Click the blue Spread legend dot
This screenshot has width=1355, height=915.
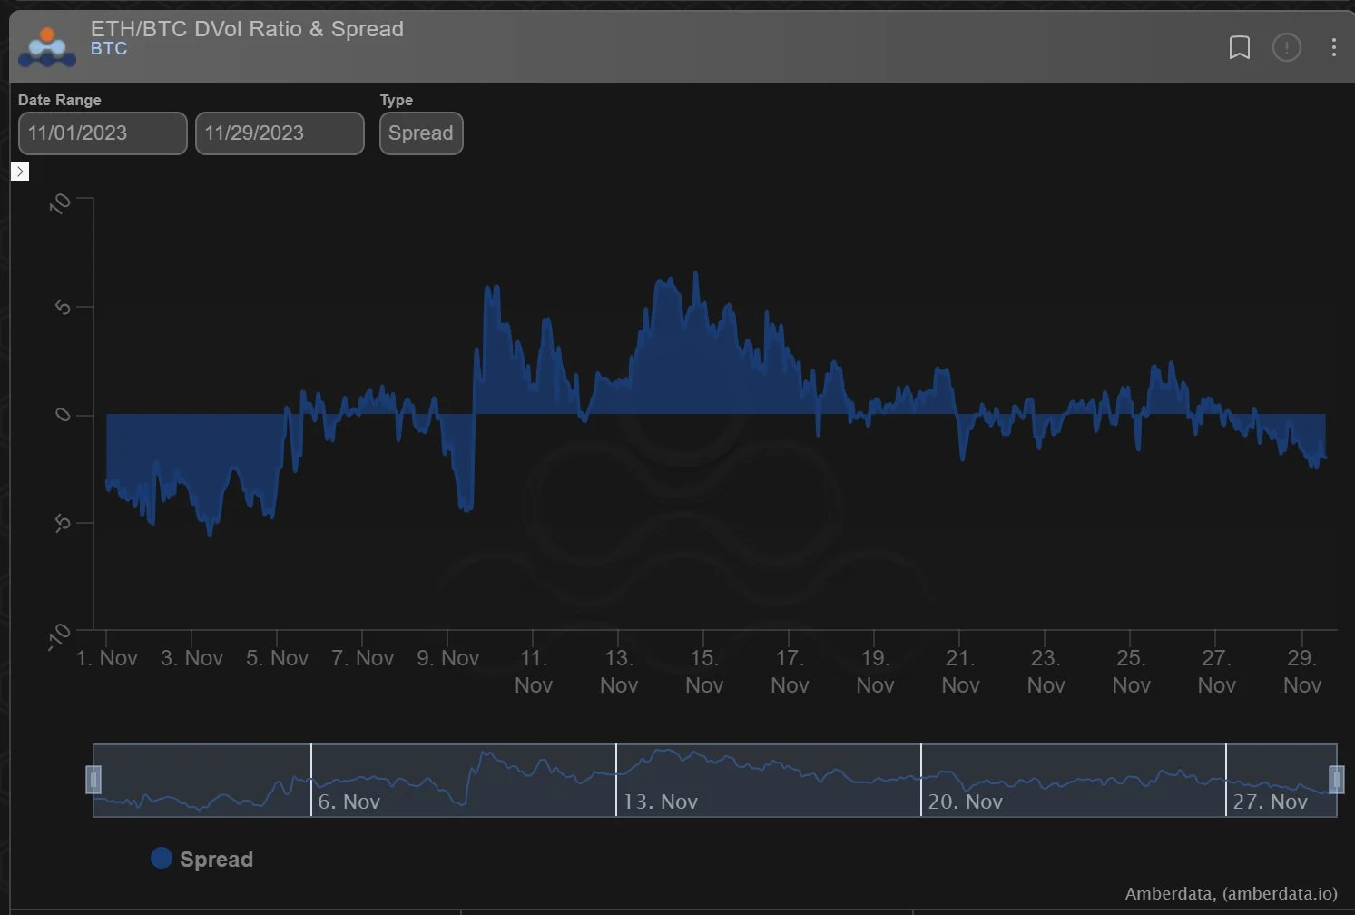click(x=162, y=858)
